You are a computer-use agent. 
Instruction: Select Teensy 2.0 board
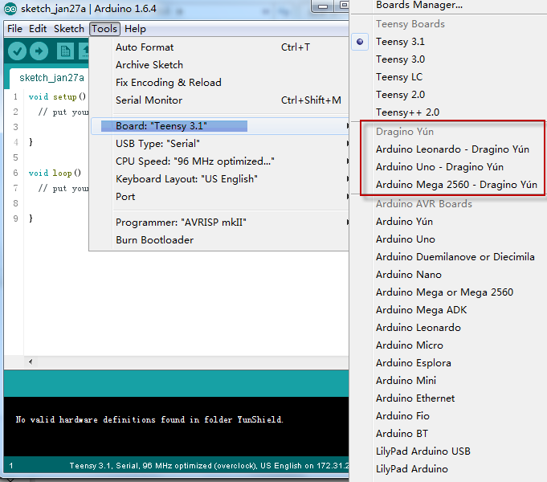400,95
